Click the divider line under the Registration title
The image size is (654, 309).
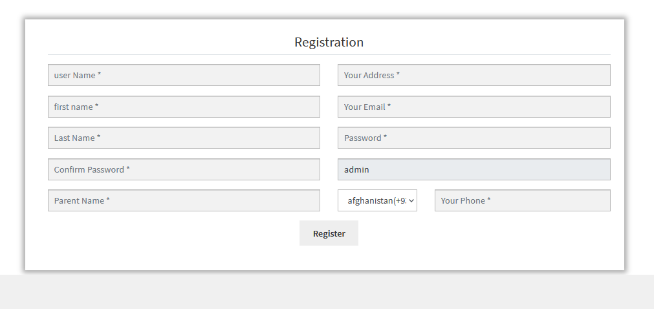(329, 55)
